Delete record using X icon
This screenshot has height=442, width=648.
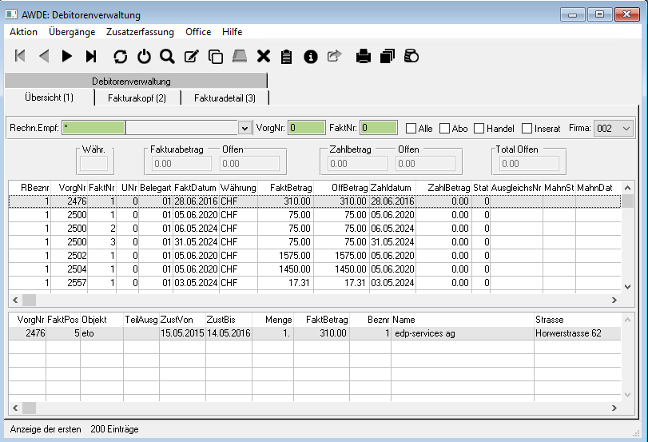click(263, 56)
